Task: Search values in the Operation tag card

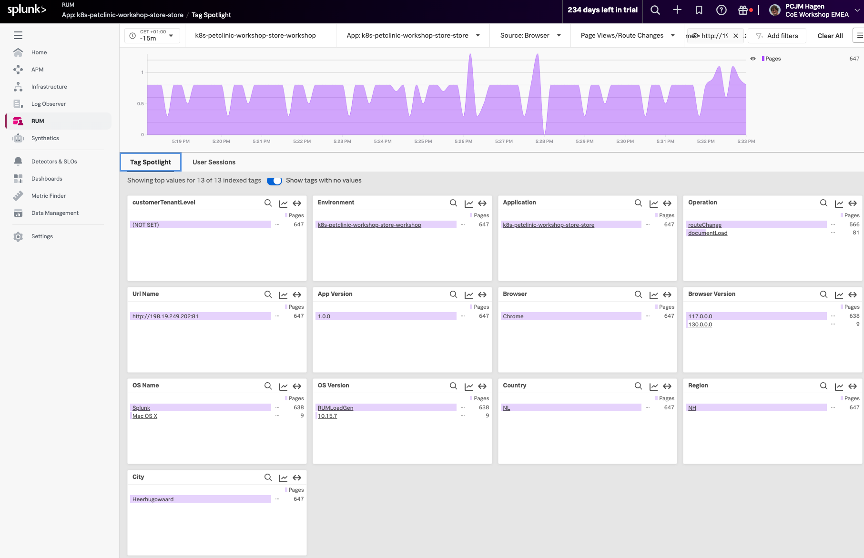Action: click(x=823, y=203)
